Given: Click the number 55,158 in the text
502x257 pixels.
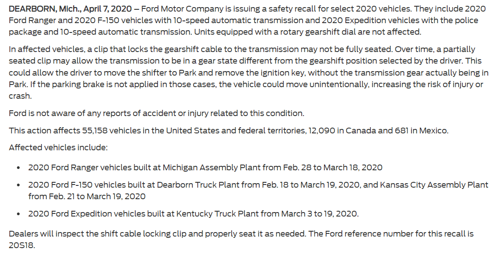Looking at the screenshot, I should click(x=94, y=130).
